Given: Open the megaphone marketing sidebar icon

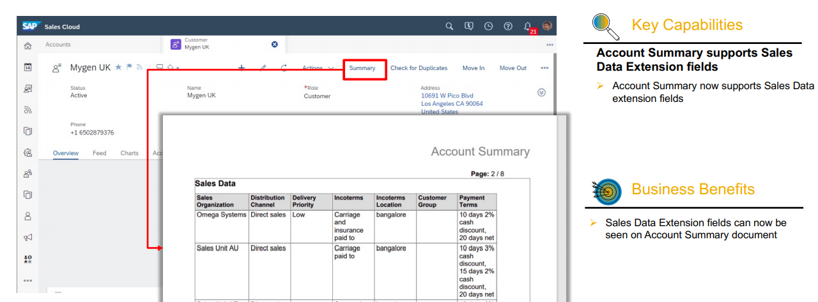Looking at the screenshot, I should click(27, 238).
